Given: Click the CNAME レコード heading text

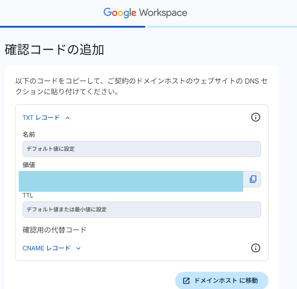Looking at the screenshot, I should click(x=46, y=248).
